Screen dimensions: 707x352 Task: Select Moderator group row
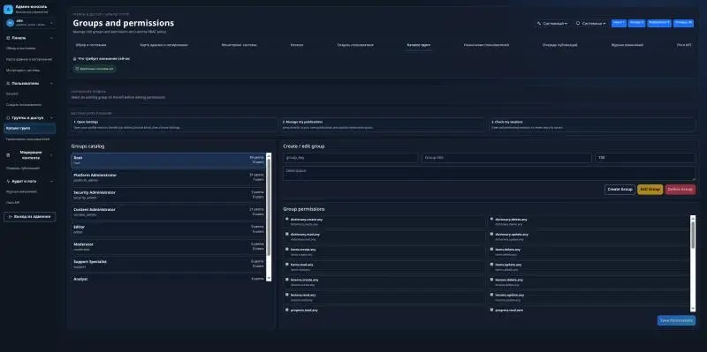(169, 246)
